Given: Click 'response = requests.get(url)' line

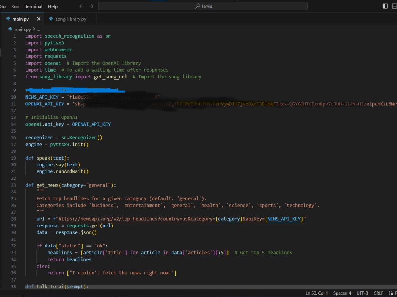Looking at the screenshot, I should click(75, 226).
